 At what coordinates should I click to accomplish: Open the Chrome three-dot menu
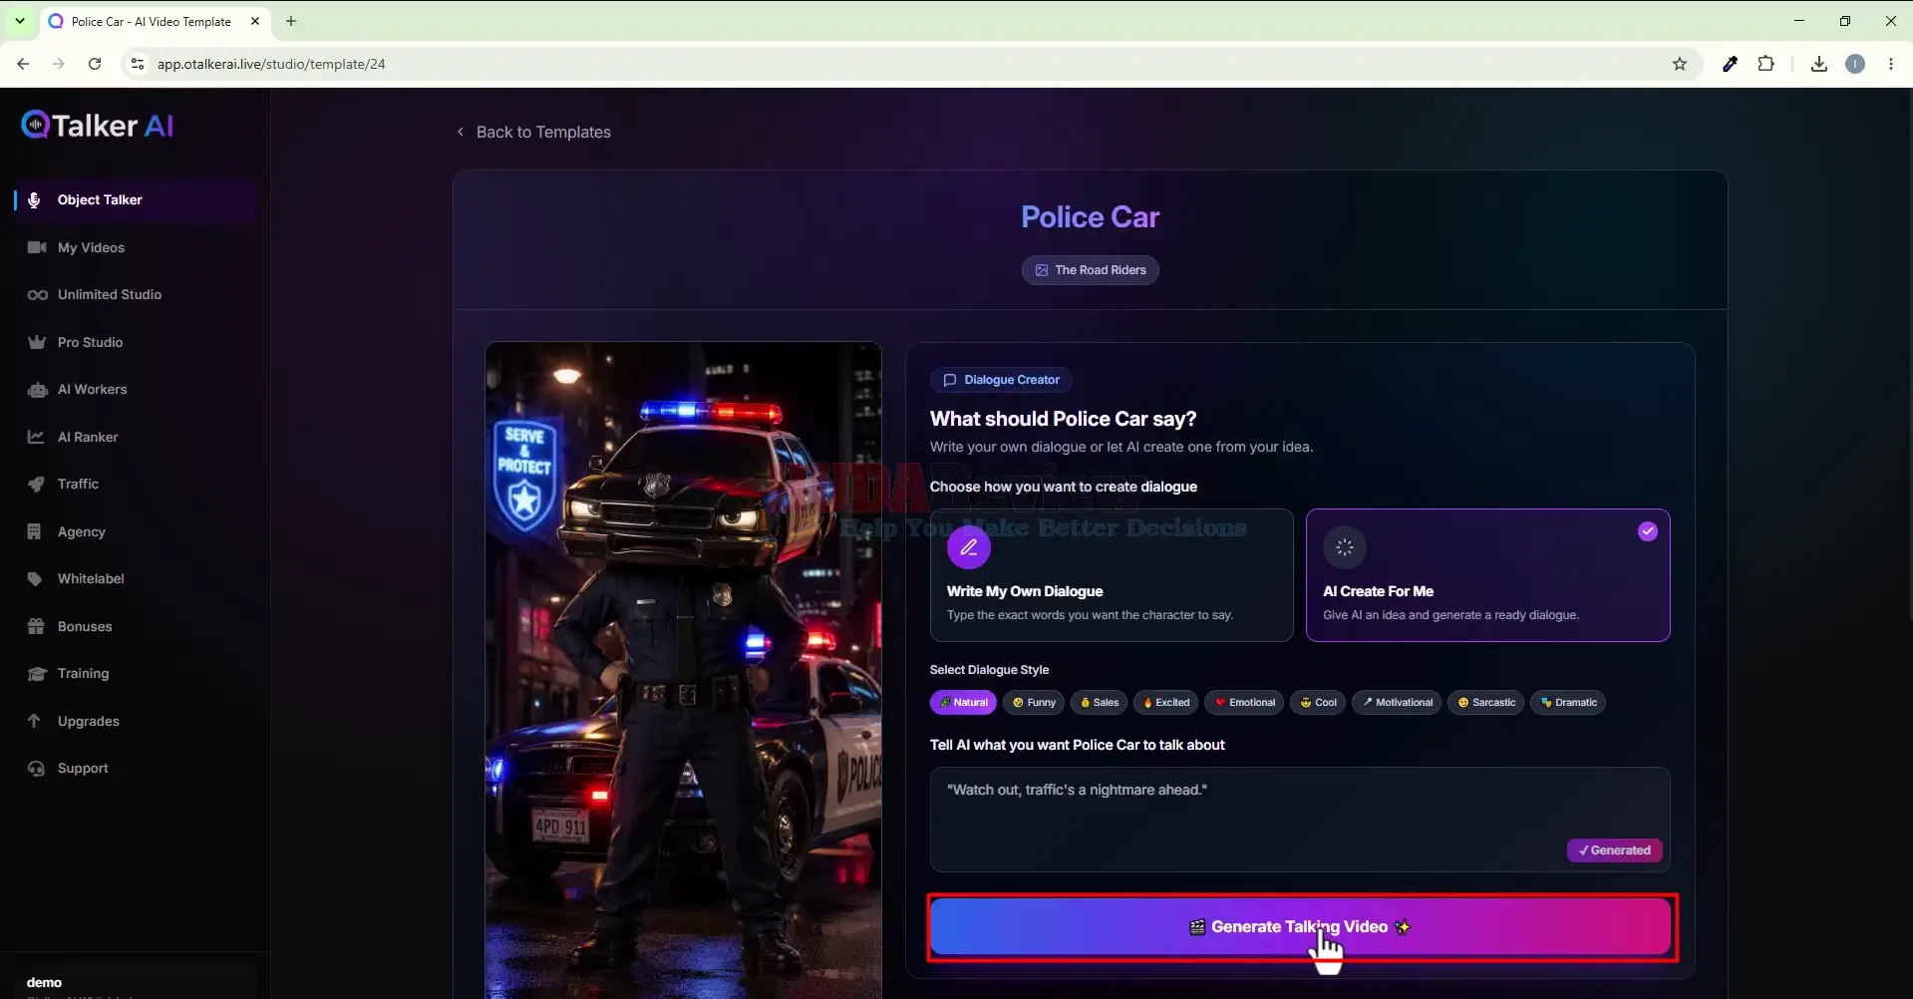pos(1891,64)
